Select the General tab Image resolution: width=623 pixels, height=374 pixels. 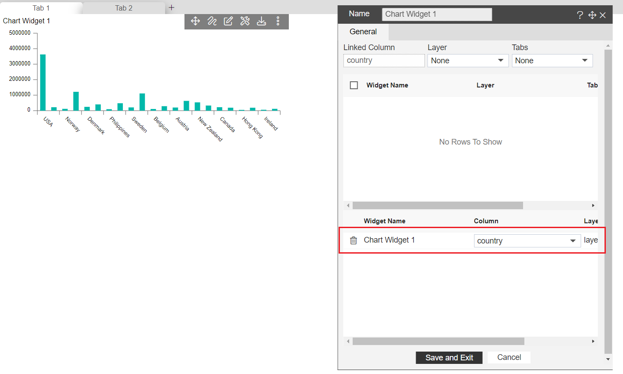point(363,32)
